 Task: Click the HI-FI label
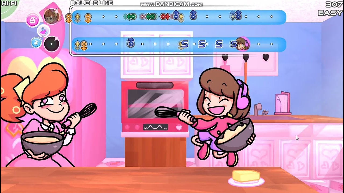point(9,3)
